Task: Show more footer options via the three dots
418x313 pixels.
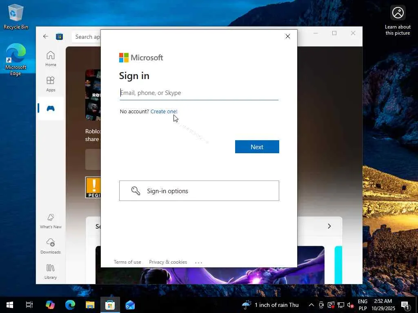Action: click(x=199, y=262)
